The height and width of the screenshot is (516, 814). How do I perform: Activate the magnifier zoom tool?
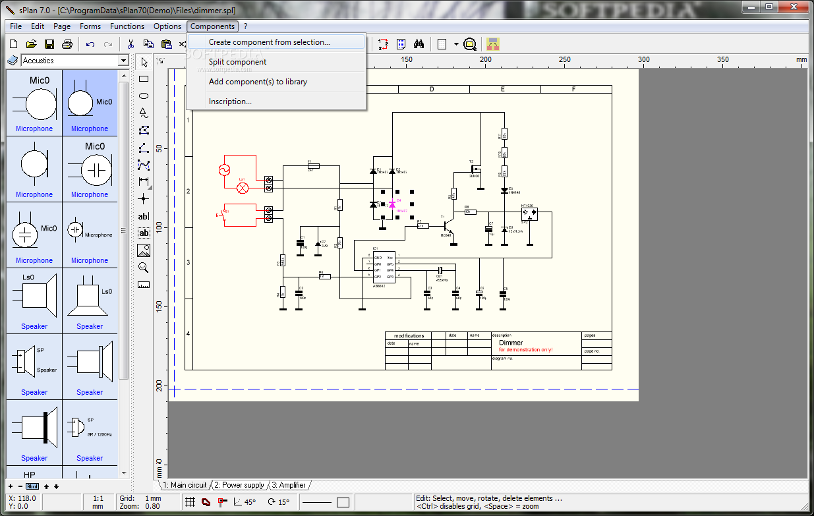pyautogui.click(x=144, y=268)
